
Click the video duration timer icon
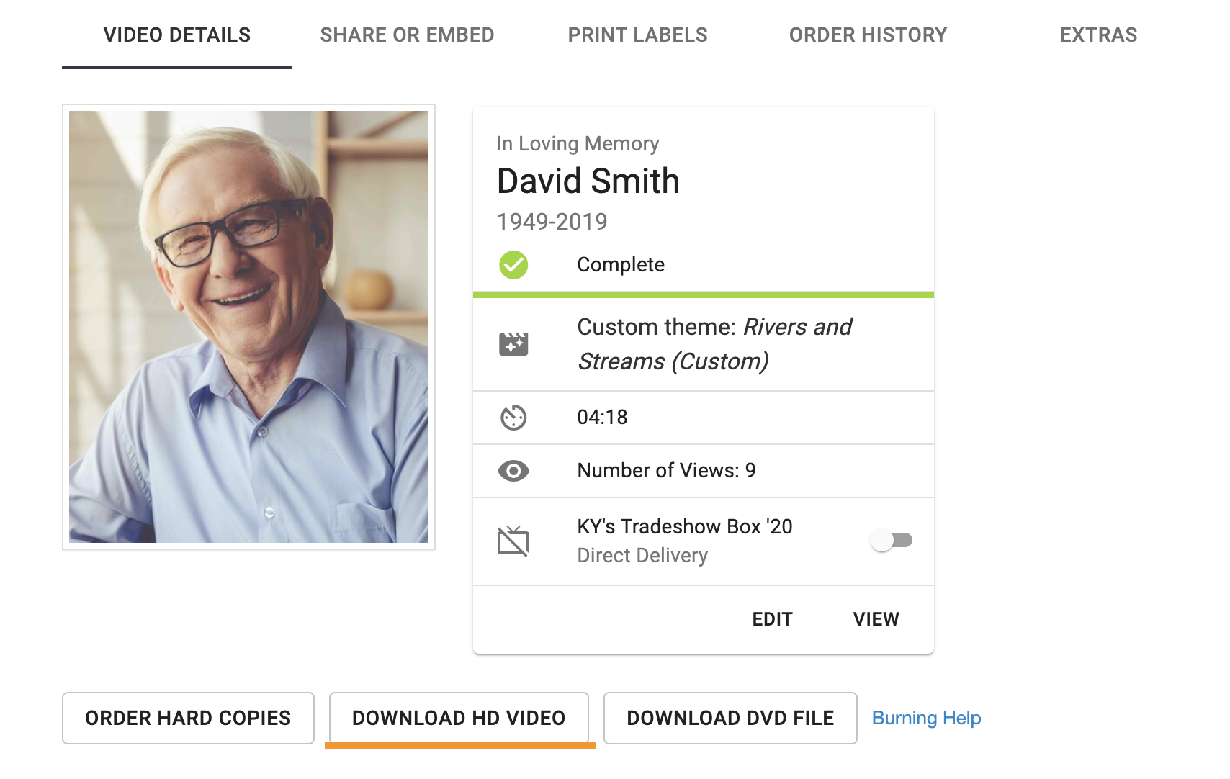pos(513,418)
